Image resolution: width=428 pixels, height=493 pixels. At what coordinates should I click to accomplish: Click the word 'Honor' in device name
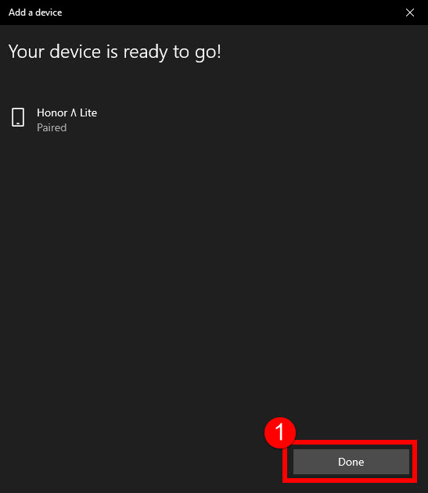(52, 113)
